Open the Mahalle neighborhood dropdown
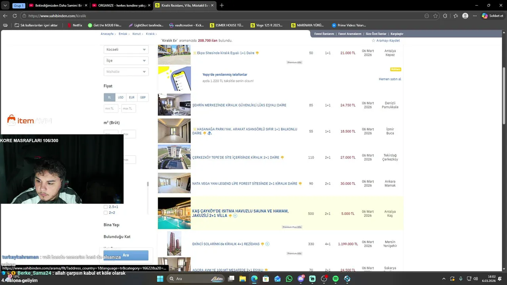The height and width of the screenshot is (285, 507). [x=126, y=72]
